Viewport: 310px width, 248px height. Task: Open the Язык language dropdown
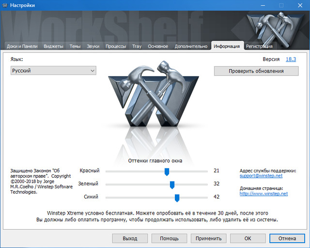pyautogui.click(x=53, y=71)
